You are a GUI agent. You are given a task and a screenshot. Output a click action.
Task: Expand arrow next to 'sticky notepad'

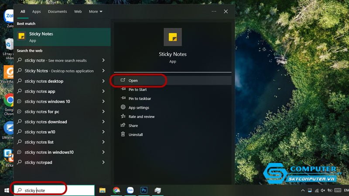103,162
